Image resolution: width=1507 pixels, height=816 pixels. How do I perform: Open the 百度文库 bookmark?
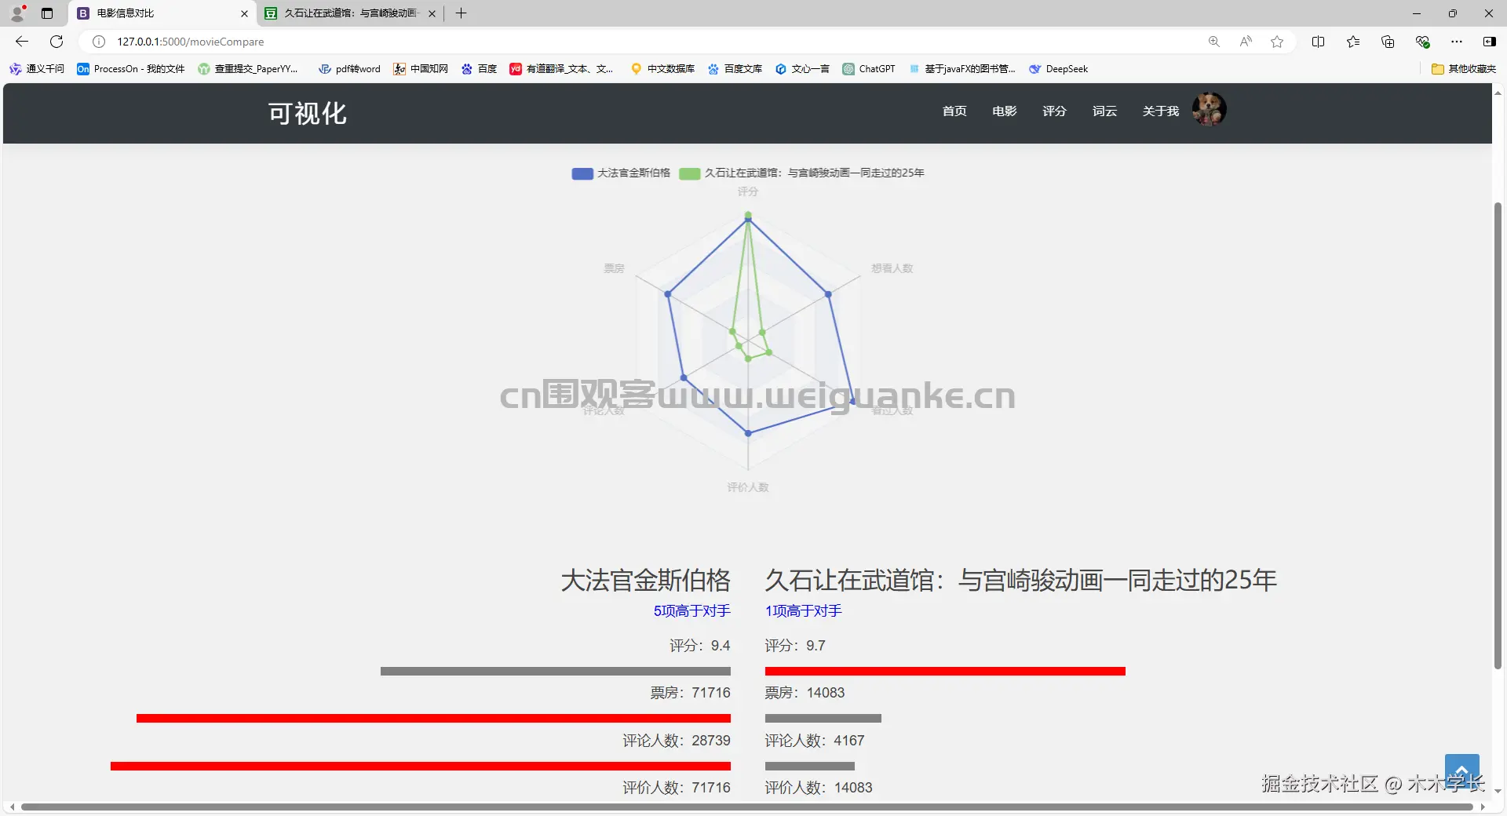pyautogui.click(x=735, y=69)
